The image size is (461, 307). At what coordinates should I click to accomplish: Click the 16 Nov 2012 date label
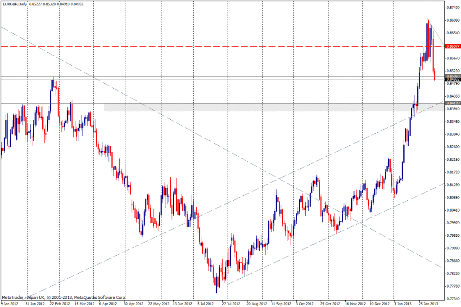pos(354,304)
